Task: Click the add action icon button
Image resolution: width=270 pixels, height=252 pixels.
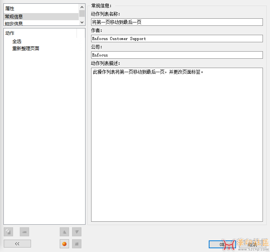Action: pos(8,232)
